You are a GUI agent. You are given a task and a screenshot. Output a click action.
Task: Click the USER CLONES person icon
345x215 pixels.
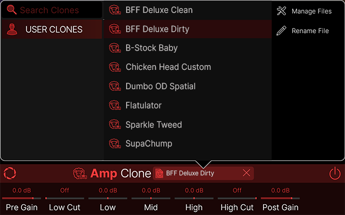(x=12, y=30)
